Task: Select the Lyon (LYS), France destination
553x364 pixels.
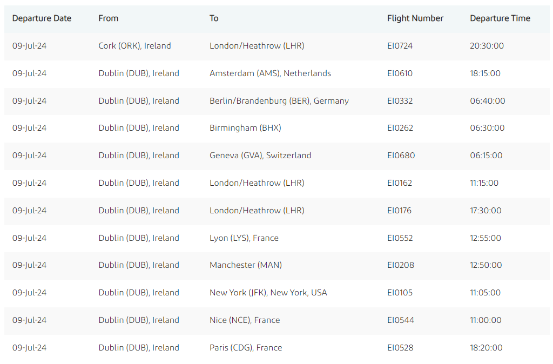Action: [244, 238]
